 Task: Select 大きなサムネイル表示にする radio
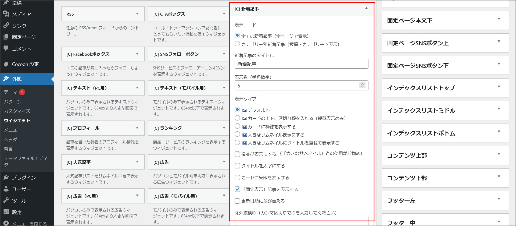(x=237, y=134)
